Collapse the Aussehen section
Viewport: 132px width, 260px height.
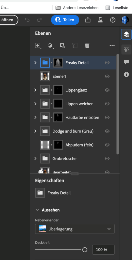[37, 210]
